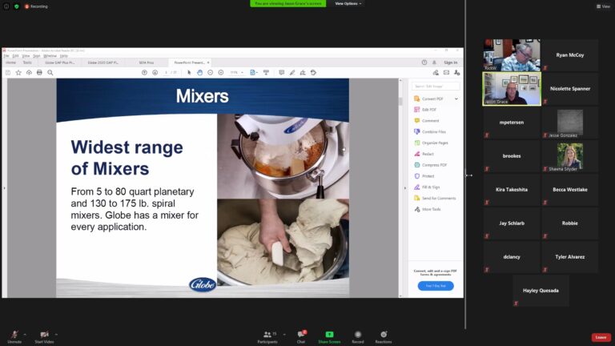Open the Acrobat help question icon
This screenshot has width=615, height=346.
click(424, 62)
